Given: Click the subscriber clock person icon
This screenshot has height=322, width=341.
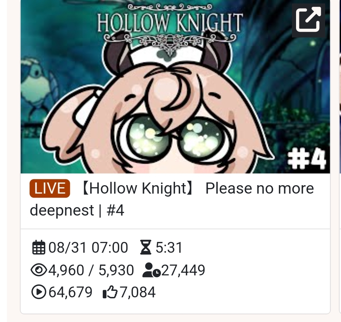Looking at the screenshot, I should click(x=151, y=270).
